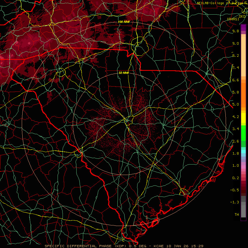Click the yellow band of the color bar
This screenshot has width=248, height=248.
point(243,118)
